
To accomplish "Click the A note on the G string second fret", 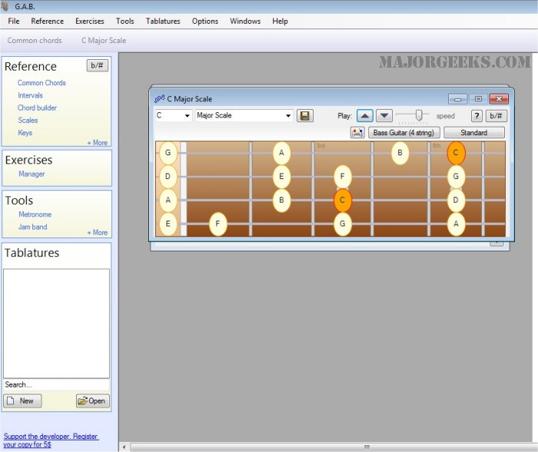I will [281, 153].
